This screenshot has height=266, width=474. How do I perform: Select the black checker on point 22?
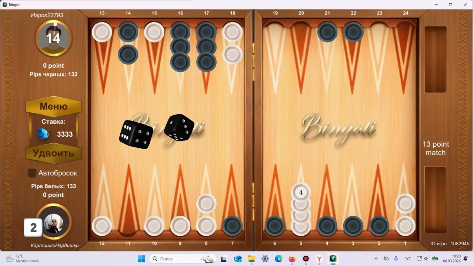pyautogui.click(x=353, y=32)
